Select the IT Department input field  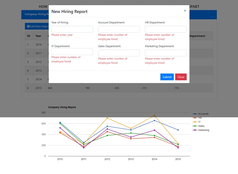click(72, 52)
